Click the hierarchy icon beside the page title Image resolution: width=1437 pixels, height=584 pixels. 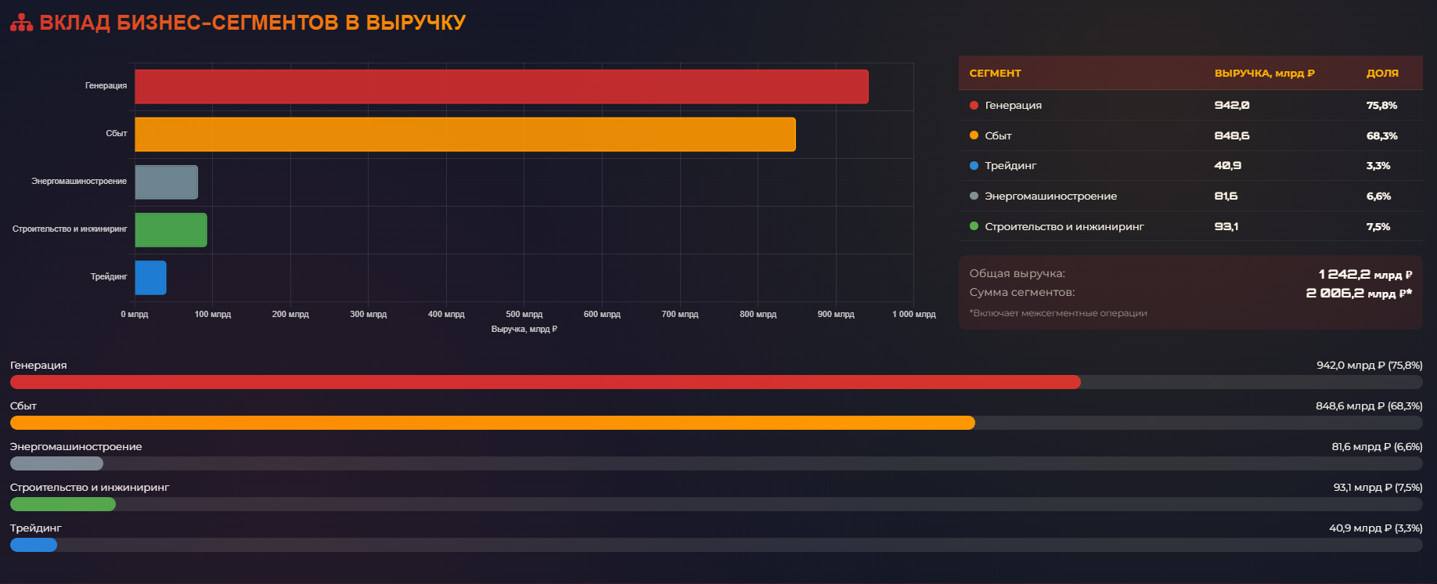tap(21, 23)
